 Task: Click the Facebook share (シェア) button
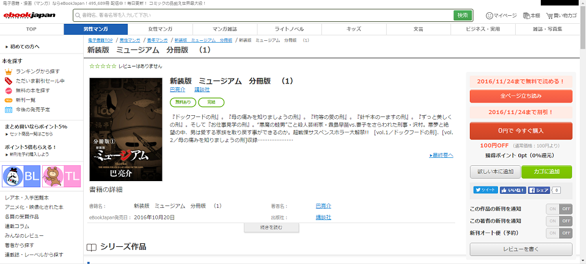coord(539,190)
